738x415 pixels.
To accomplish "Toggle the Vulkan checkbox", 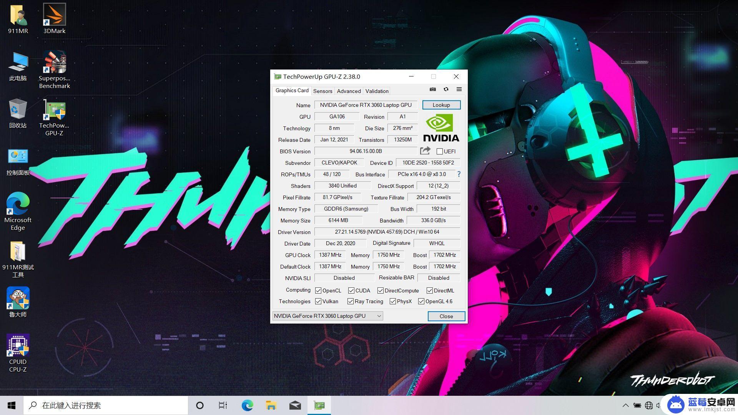I will [318, 301].
